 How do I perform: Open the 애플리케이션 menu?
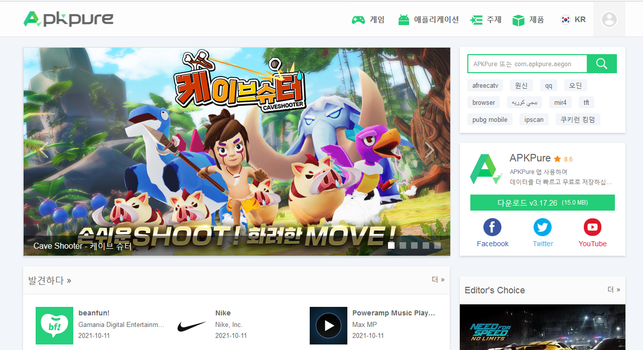[x=428, y=20]
